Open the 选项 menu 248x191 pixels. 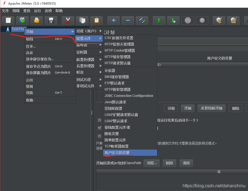48,11
